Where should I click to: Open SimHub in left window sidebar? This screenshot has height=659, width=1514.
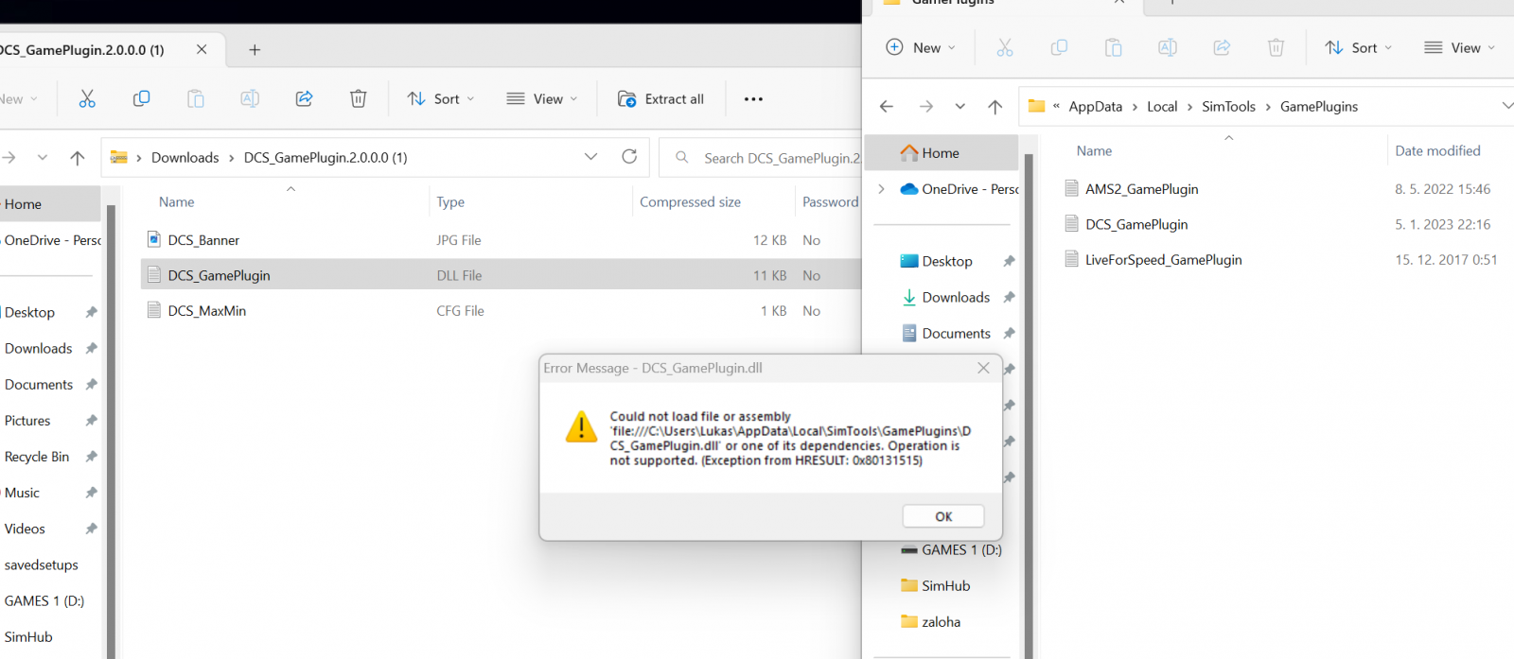(28, 637)
